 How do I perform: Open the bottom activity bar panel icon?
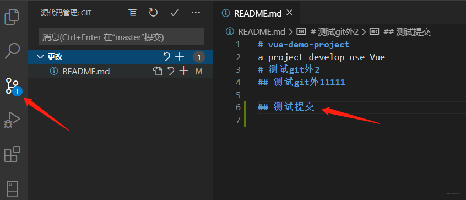[x=13, y=189]
